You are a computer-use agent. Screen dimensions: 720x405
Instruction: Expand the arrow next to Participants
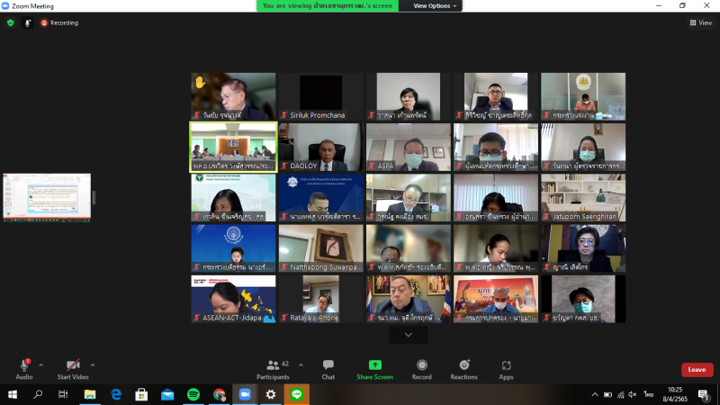tap(301, 365)
